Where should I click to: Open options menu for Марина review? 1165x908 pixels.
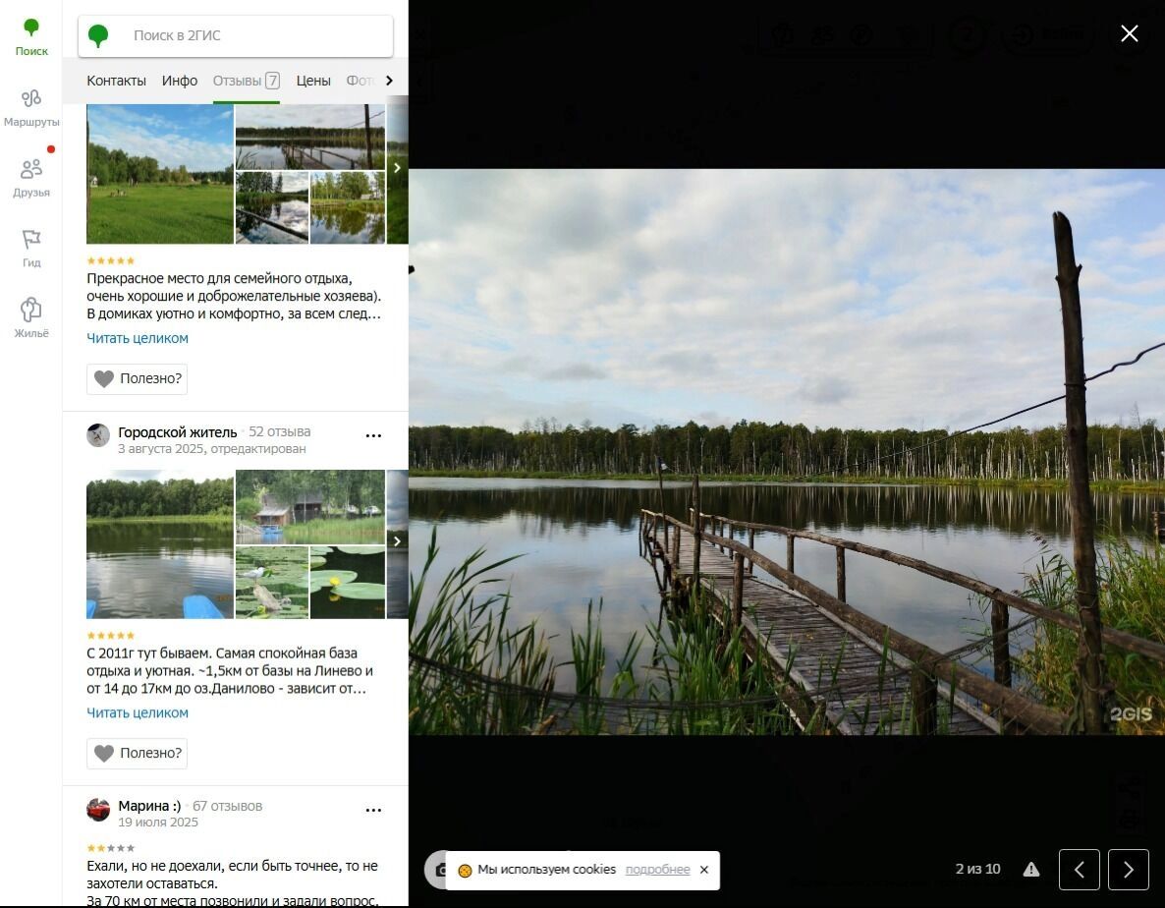(x=373, y=810)
